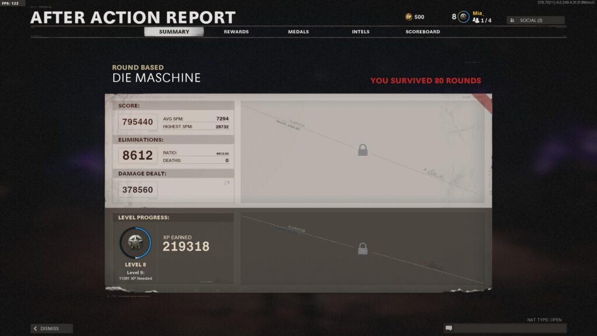Click the player name Mia_
This screenshot has width=597, height=336.
(478, 13)
